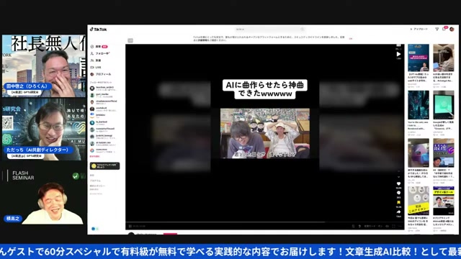Select the Friends item in sidebar
Image resolution: width=461 pixels, height=259 pixels.
[96, 60]
